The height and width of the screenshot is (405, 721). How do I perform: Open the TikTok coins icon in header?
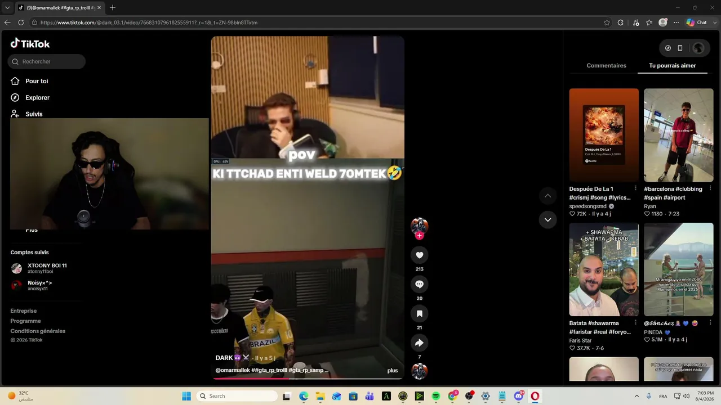click(668, 48)
